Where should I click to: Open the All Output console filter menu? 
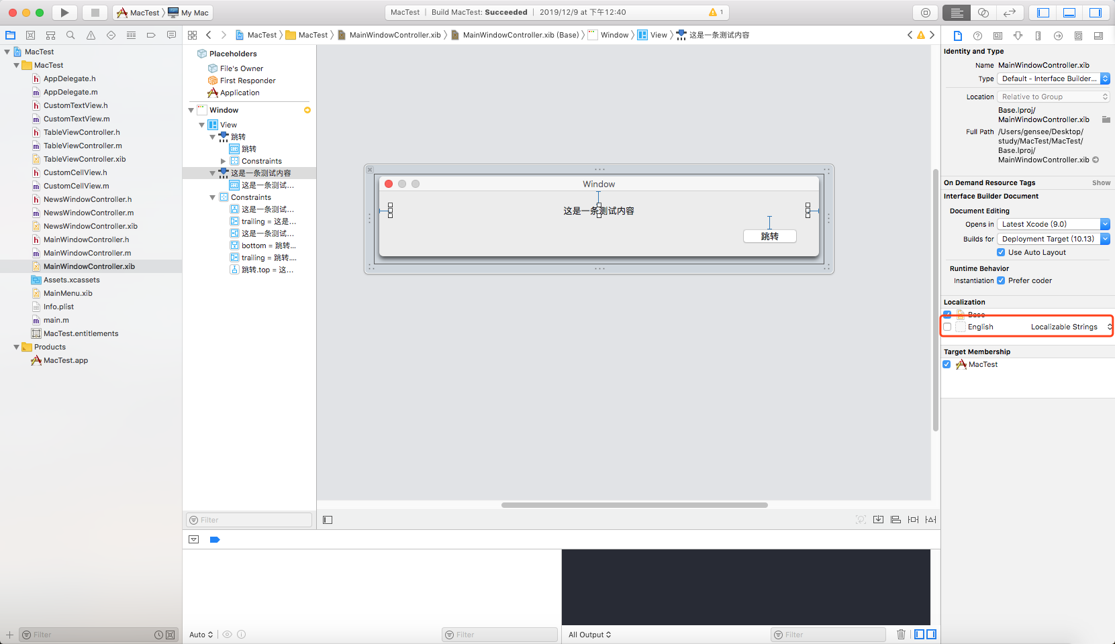click(589, 635)
